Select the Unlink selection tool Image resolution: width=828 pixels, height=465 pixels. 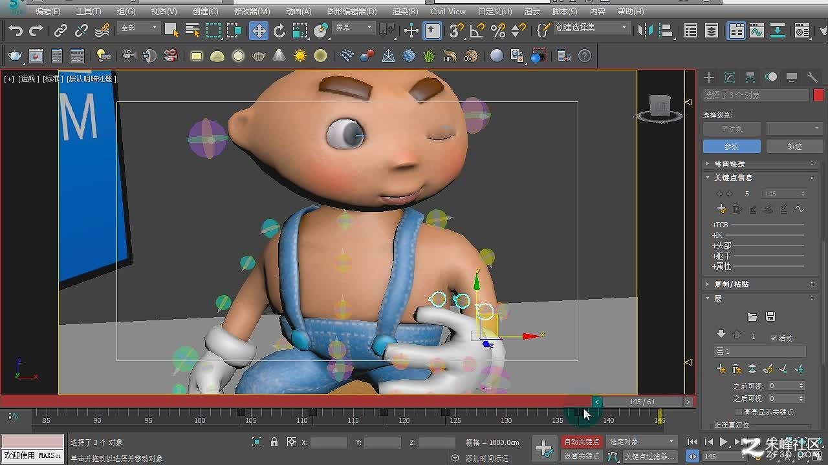(82, 30)
